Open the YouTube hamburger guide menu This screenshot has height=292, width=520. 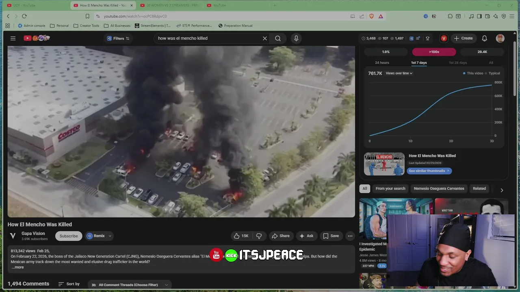point(13,38)
